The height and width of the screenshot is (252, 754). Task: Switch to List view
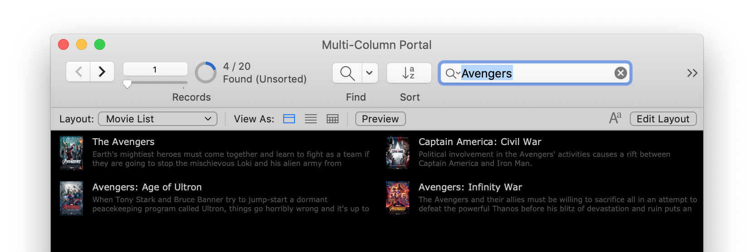pyautogui.click(x=311, y=119)
